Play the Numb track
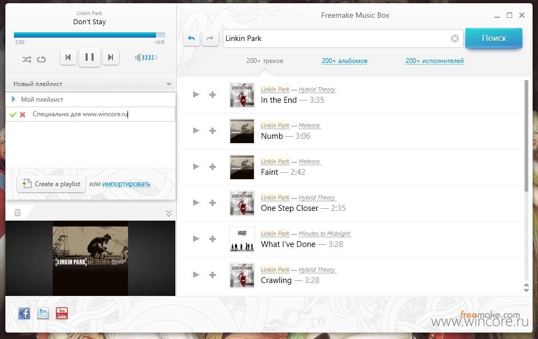Screen dimensions: 538x339 196,130
